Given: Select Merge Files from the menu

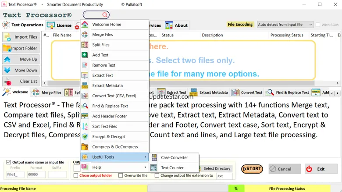Looking at the screenshot, I should 115,35.
